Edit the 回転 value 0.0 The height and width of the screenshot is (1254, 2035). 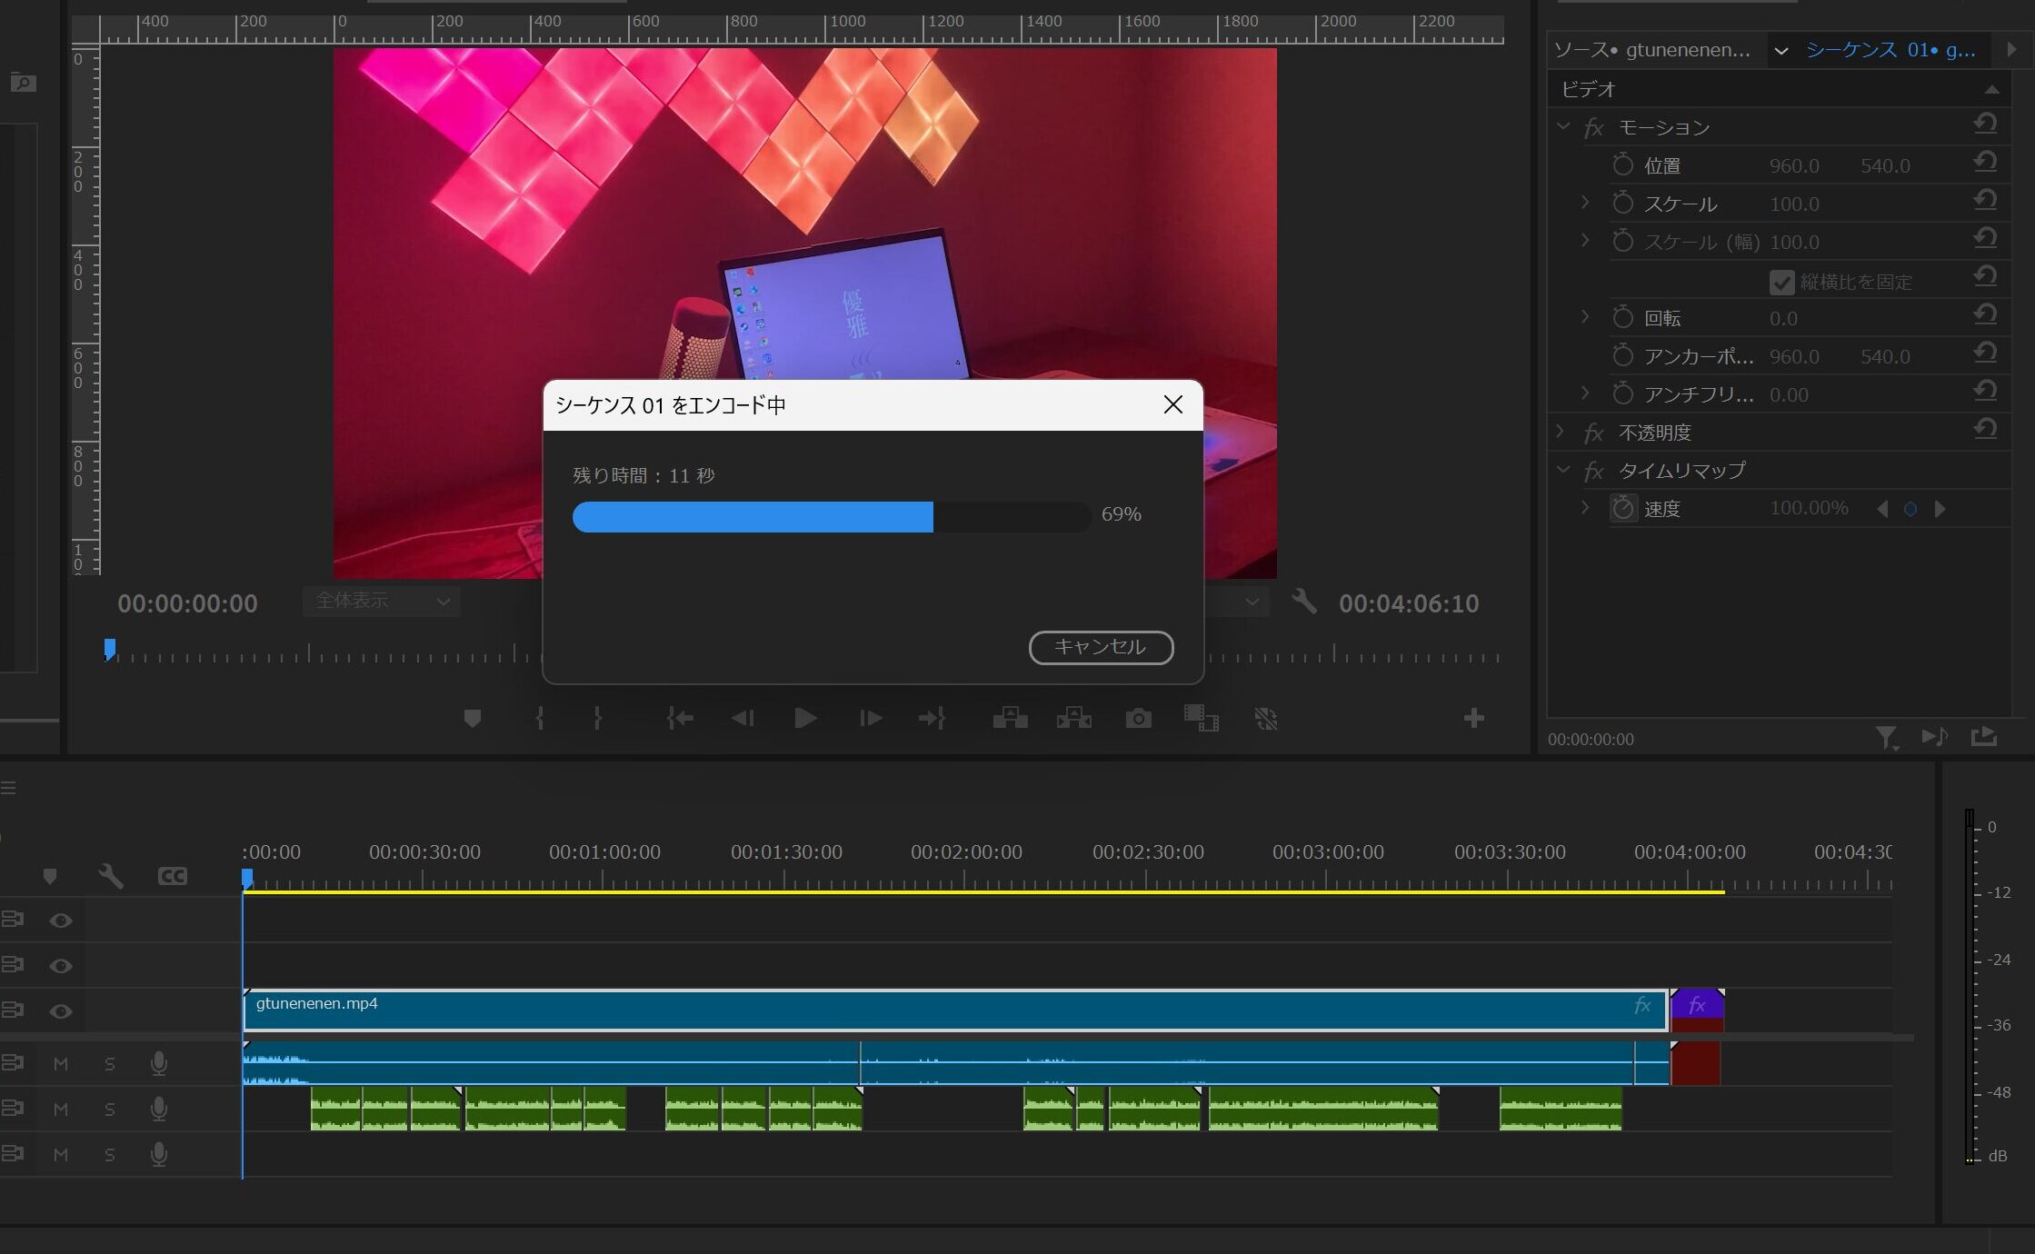point(1783,319)
